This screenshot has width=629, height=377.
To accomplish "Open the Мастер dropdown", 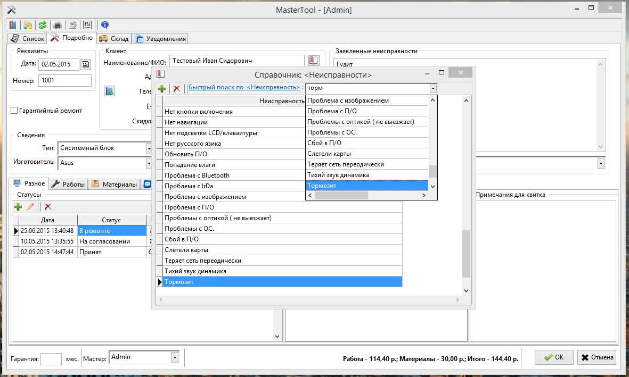I will point(175,357).
